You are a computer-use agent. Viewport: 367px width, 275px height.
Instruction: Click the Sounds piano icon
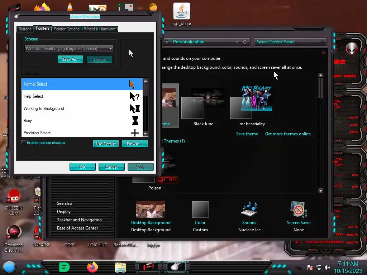[249, 209]
